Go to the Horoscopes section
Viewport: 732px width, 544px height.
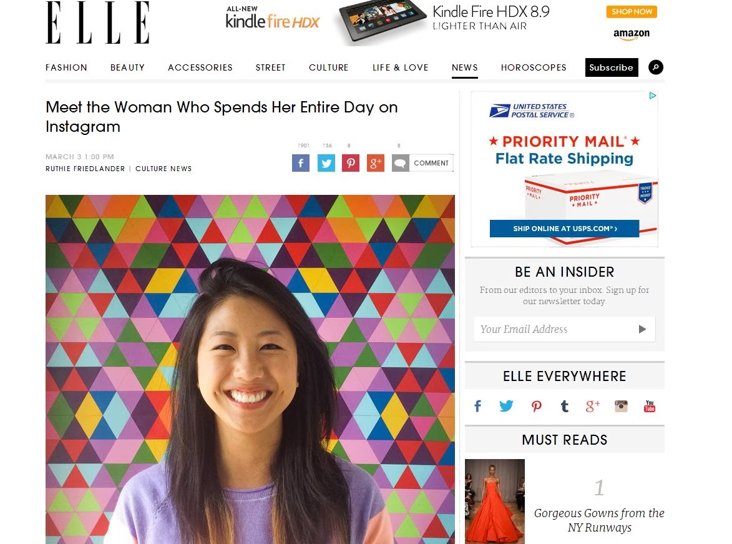click(534, 67)
